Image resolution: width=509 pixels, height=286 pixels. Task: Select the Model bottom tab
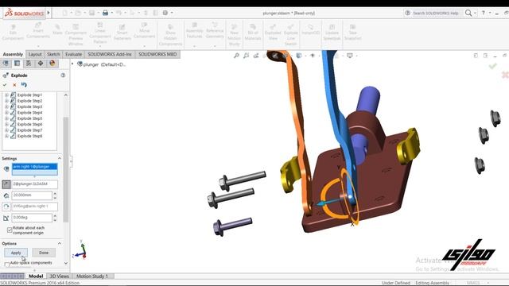36,276
